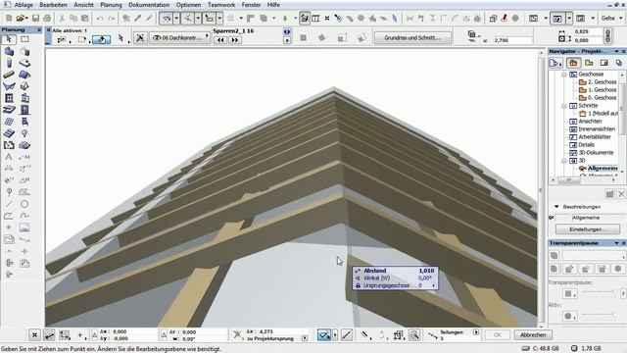Toggle the first snap guide button in toolbar

point(166,19)
